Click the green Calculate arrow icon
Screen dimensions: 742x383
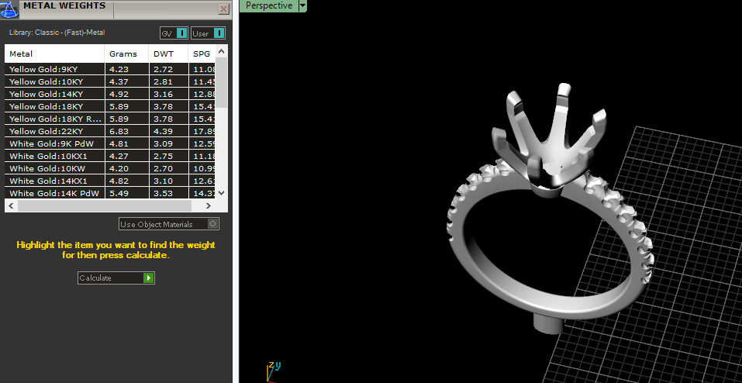[x=149, y=278]
